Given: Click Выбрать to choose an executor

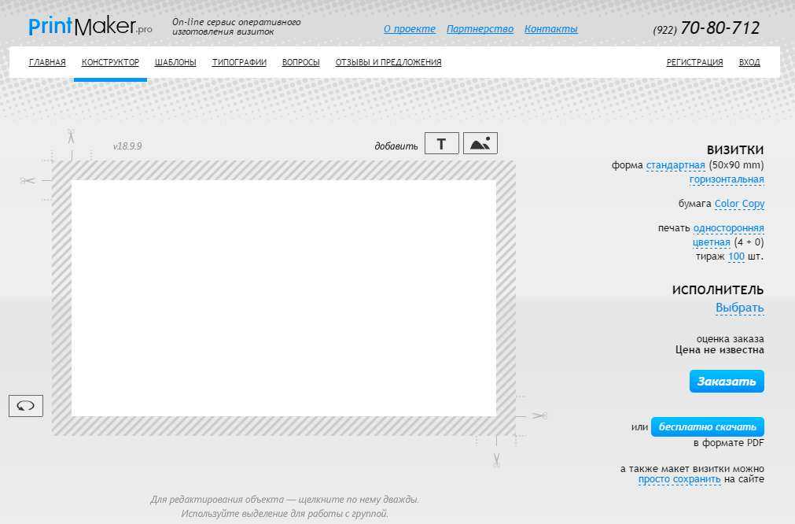Looking at the screenshot, I should point(739,308).
